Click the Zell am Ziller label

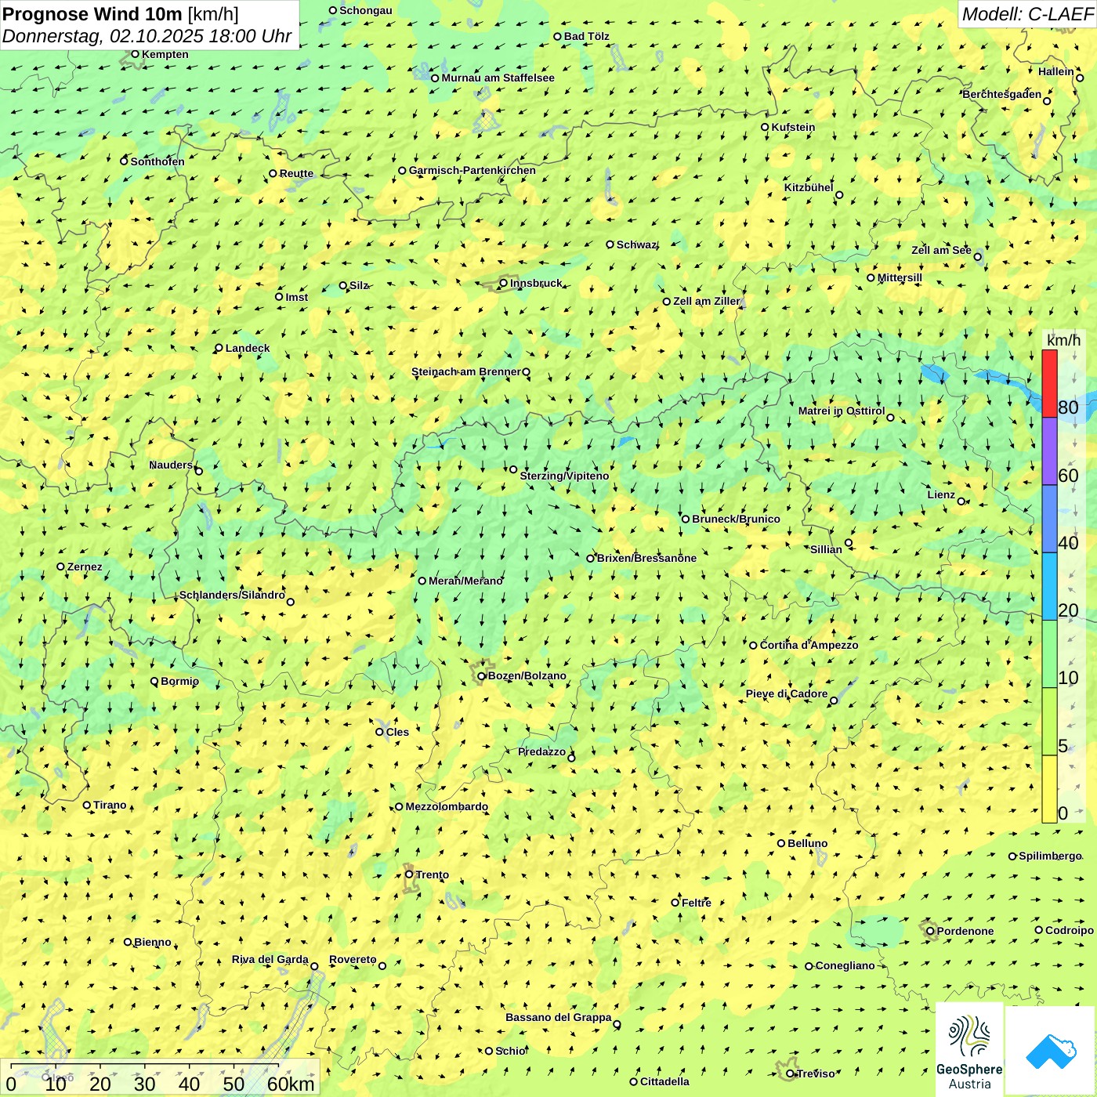[x=706, y=301]
